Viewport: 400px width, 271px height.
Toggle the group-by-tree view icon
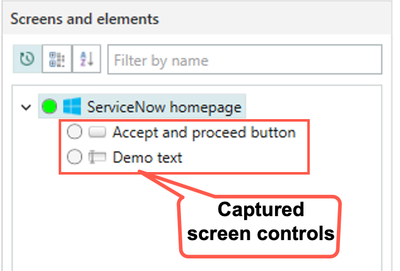tap(57, 59)
